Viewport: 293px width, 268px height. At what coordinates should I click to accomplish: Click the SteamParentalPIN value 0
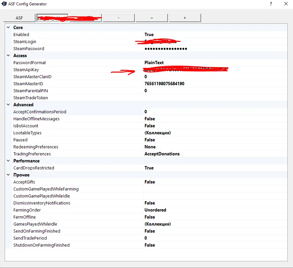pyautogui.click(x=145, y=91)
